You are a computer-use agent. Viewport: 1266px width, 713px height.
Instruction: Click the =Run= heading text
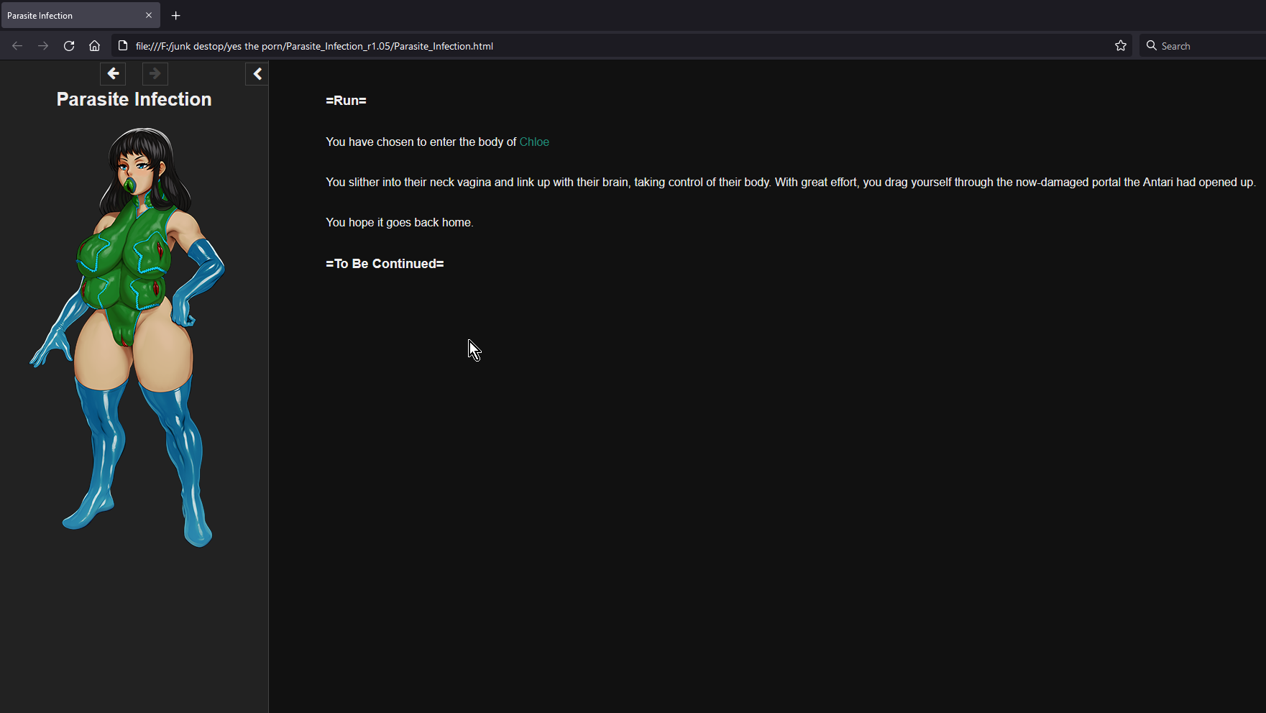point(346,101)
